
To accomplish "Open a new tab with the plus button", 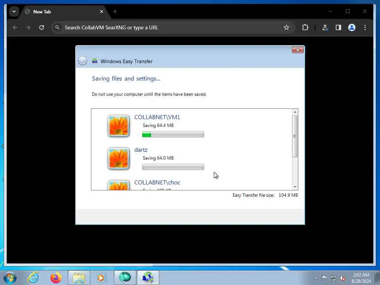I will (x=115, y=12).
